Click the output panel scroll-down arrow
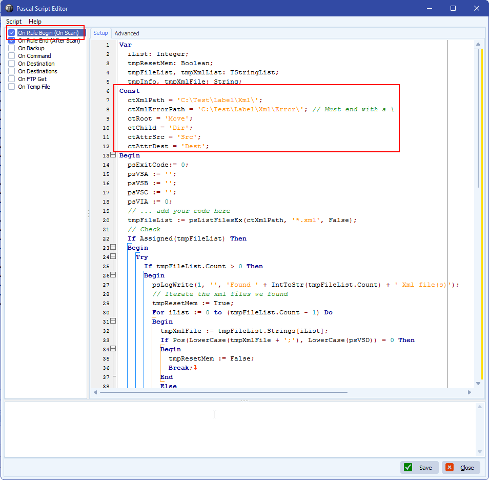Viewport: 489px width, 480px height. coord(479,452)
